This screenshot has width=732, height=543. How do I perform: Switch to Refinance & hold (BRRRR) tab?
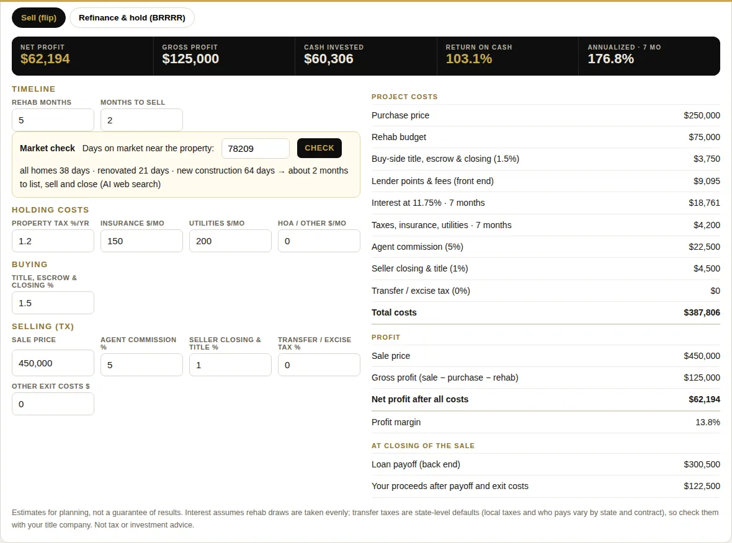point(132,18)
